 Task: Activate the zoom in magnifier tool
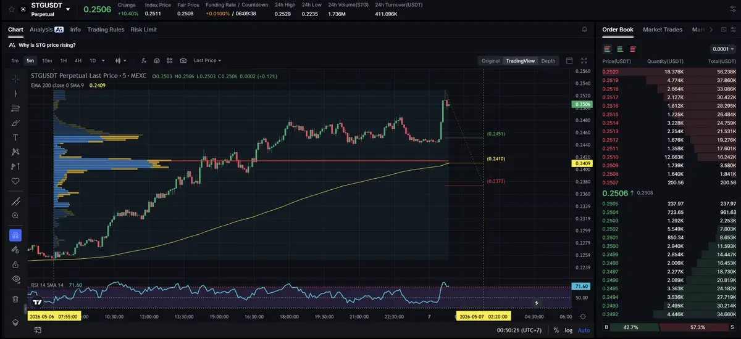[x=15, y=216]
